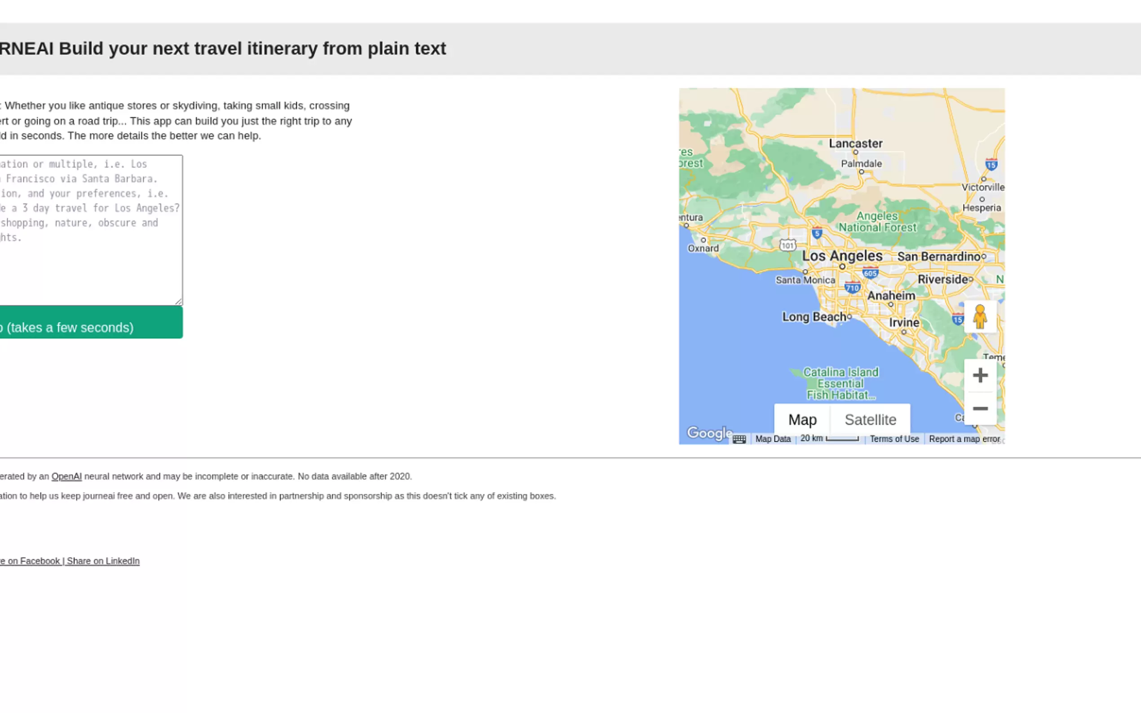Image resolution: width=1141 pixels, height=713 pixels.
Task: Open Map Data attribution button
Action: (773, 439)
